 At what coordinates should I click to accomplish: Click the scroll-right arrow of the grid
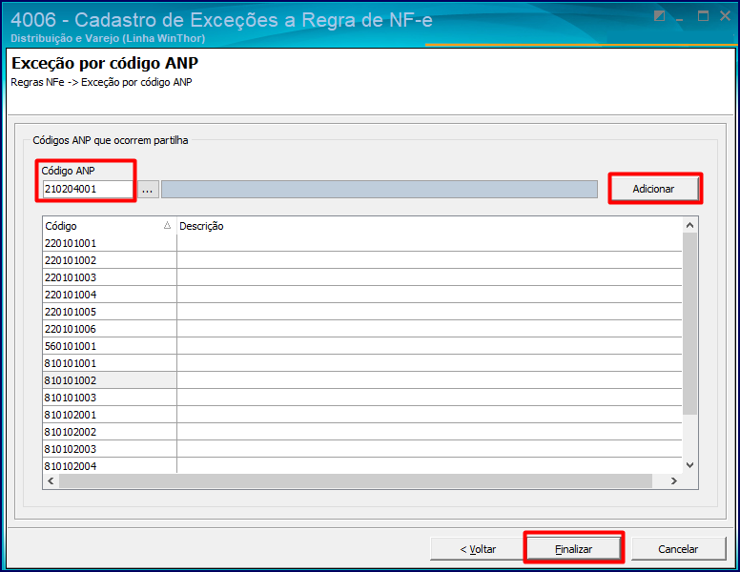[674, 480]
